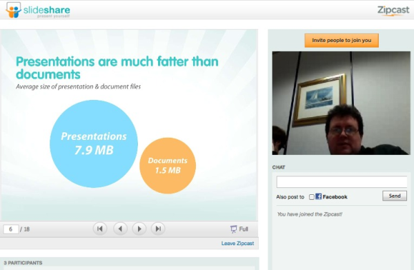Click the presenter webcam video

pos(341,103)
